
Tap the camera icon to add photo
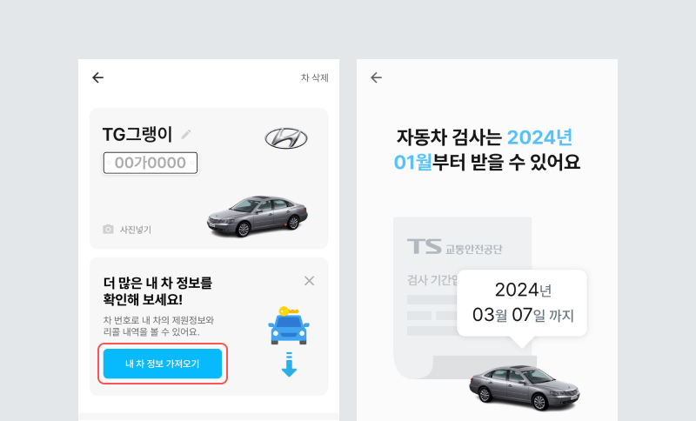108,230
